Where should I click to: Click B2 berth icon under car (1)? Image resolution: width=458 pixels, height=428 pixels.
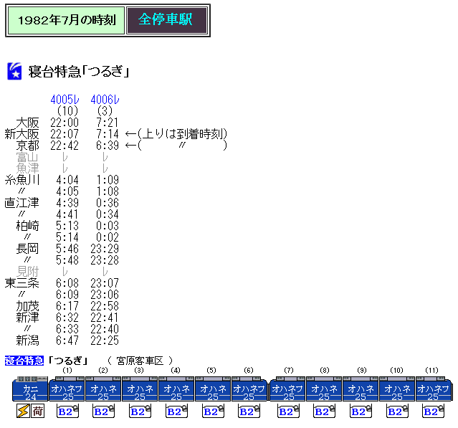click(67, 411)
